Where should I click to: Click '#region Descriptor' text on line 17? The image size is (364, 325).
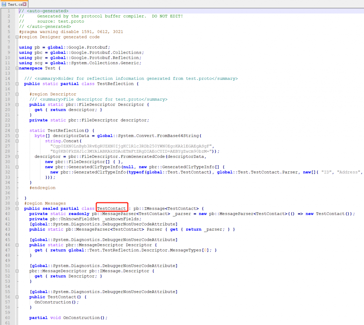click(x=53, y=94)
